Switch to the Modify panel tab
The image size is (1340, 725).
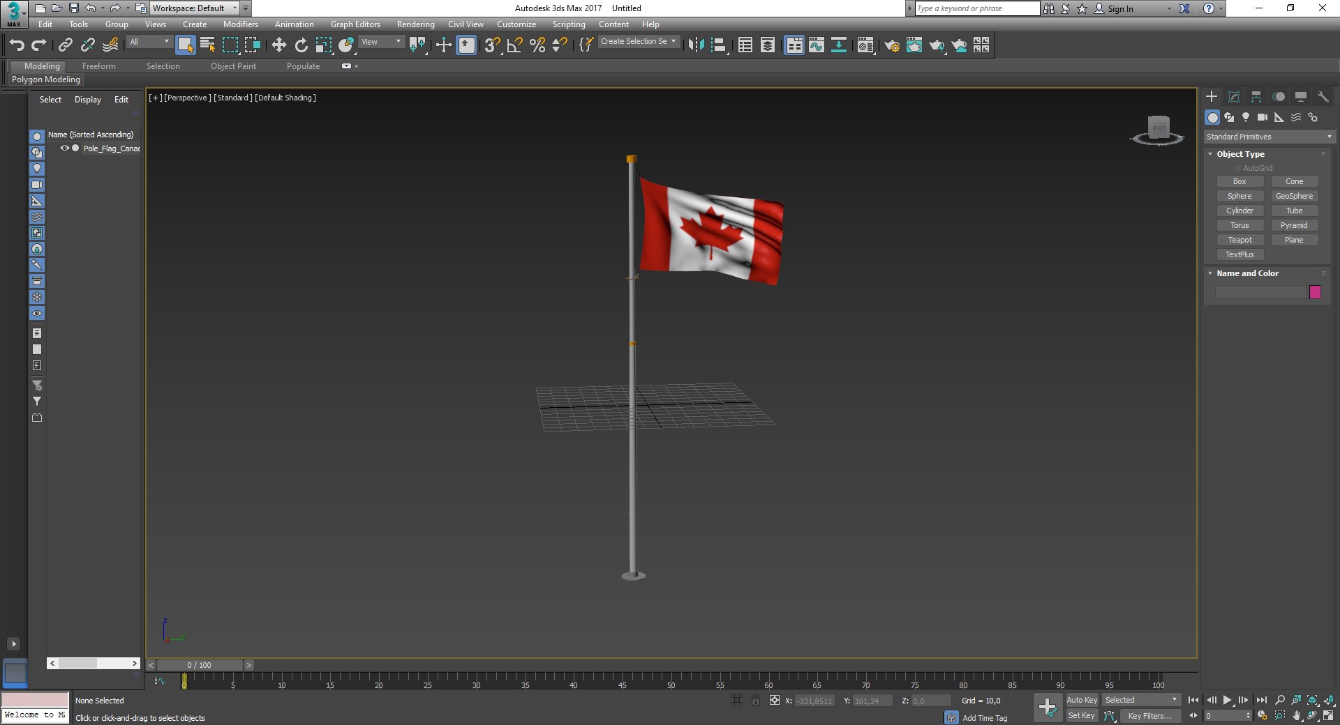point(1234,97)
